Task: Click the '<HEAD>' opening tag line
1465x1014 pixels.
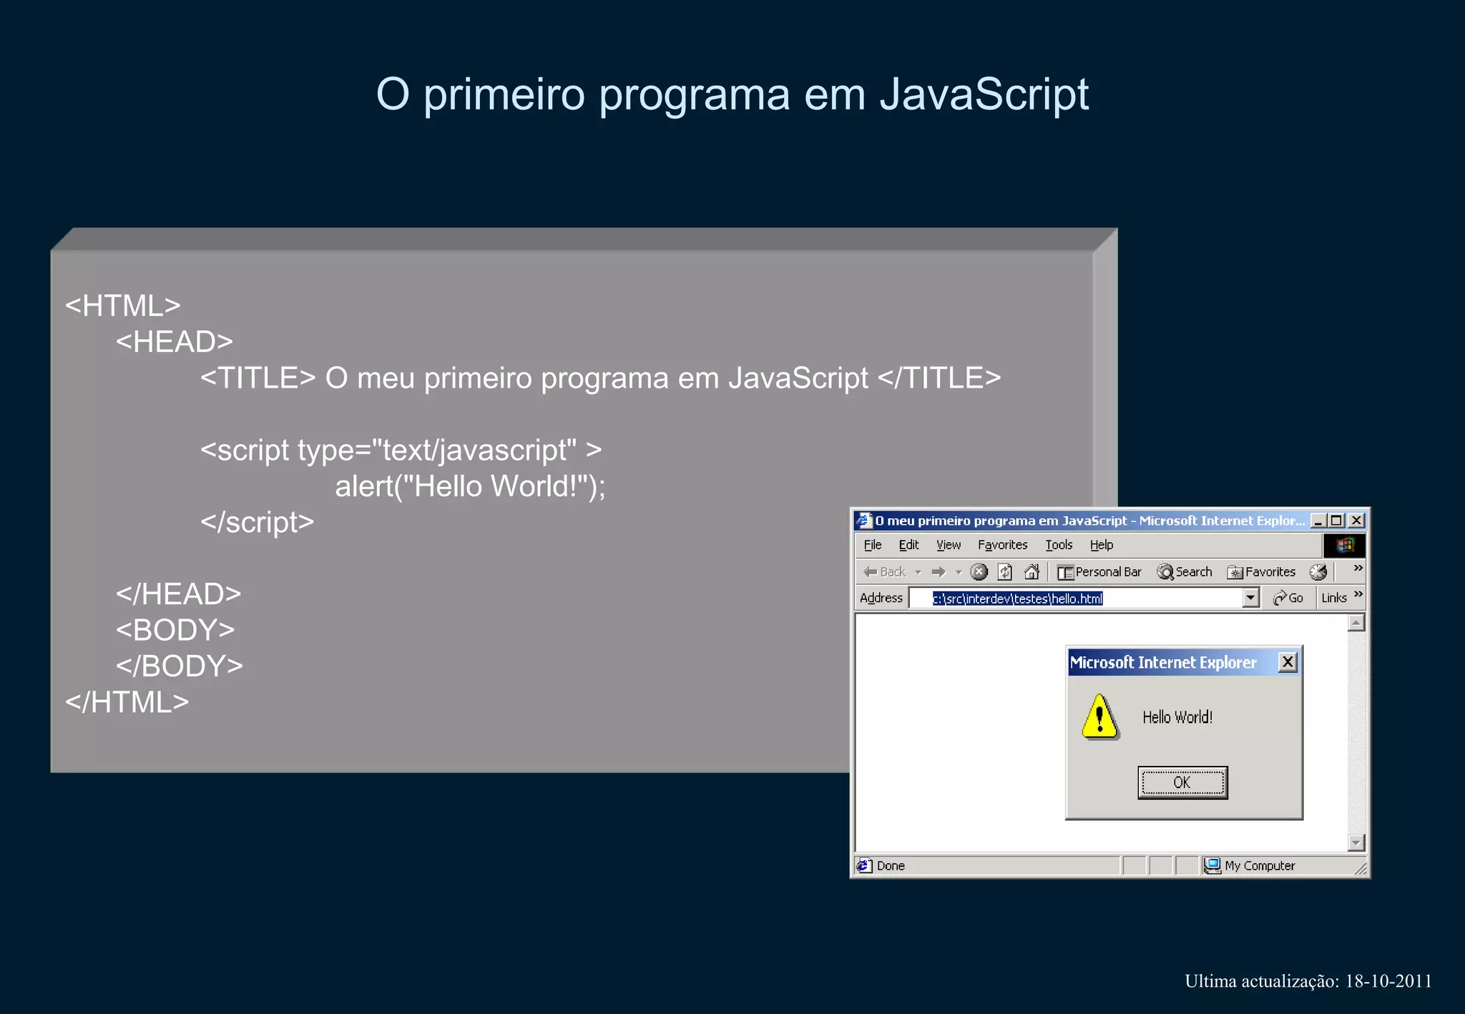Action: (175, 342)
